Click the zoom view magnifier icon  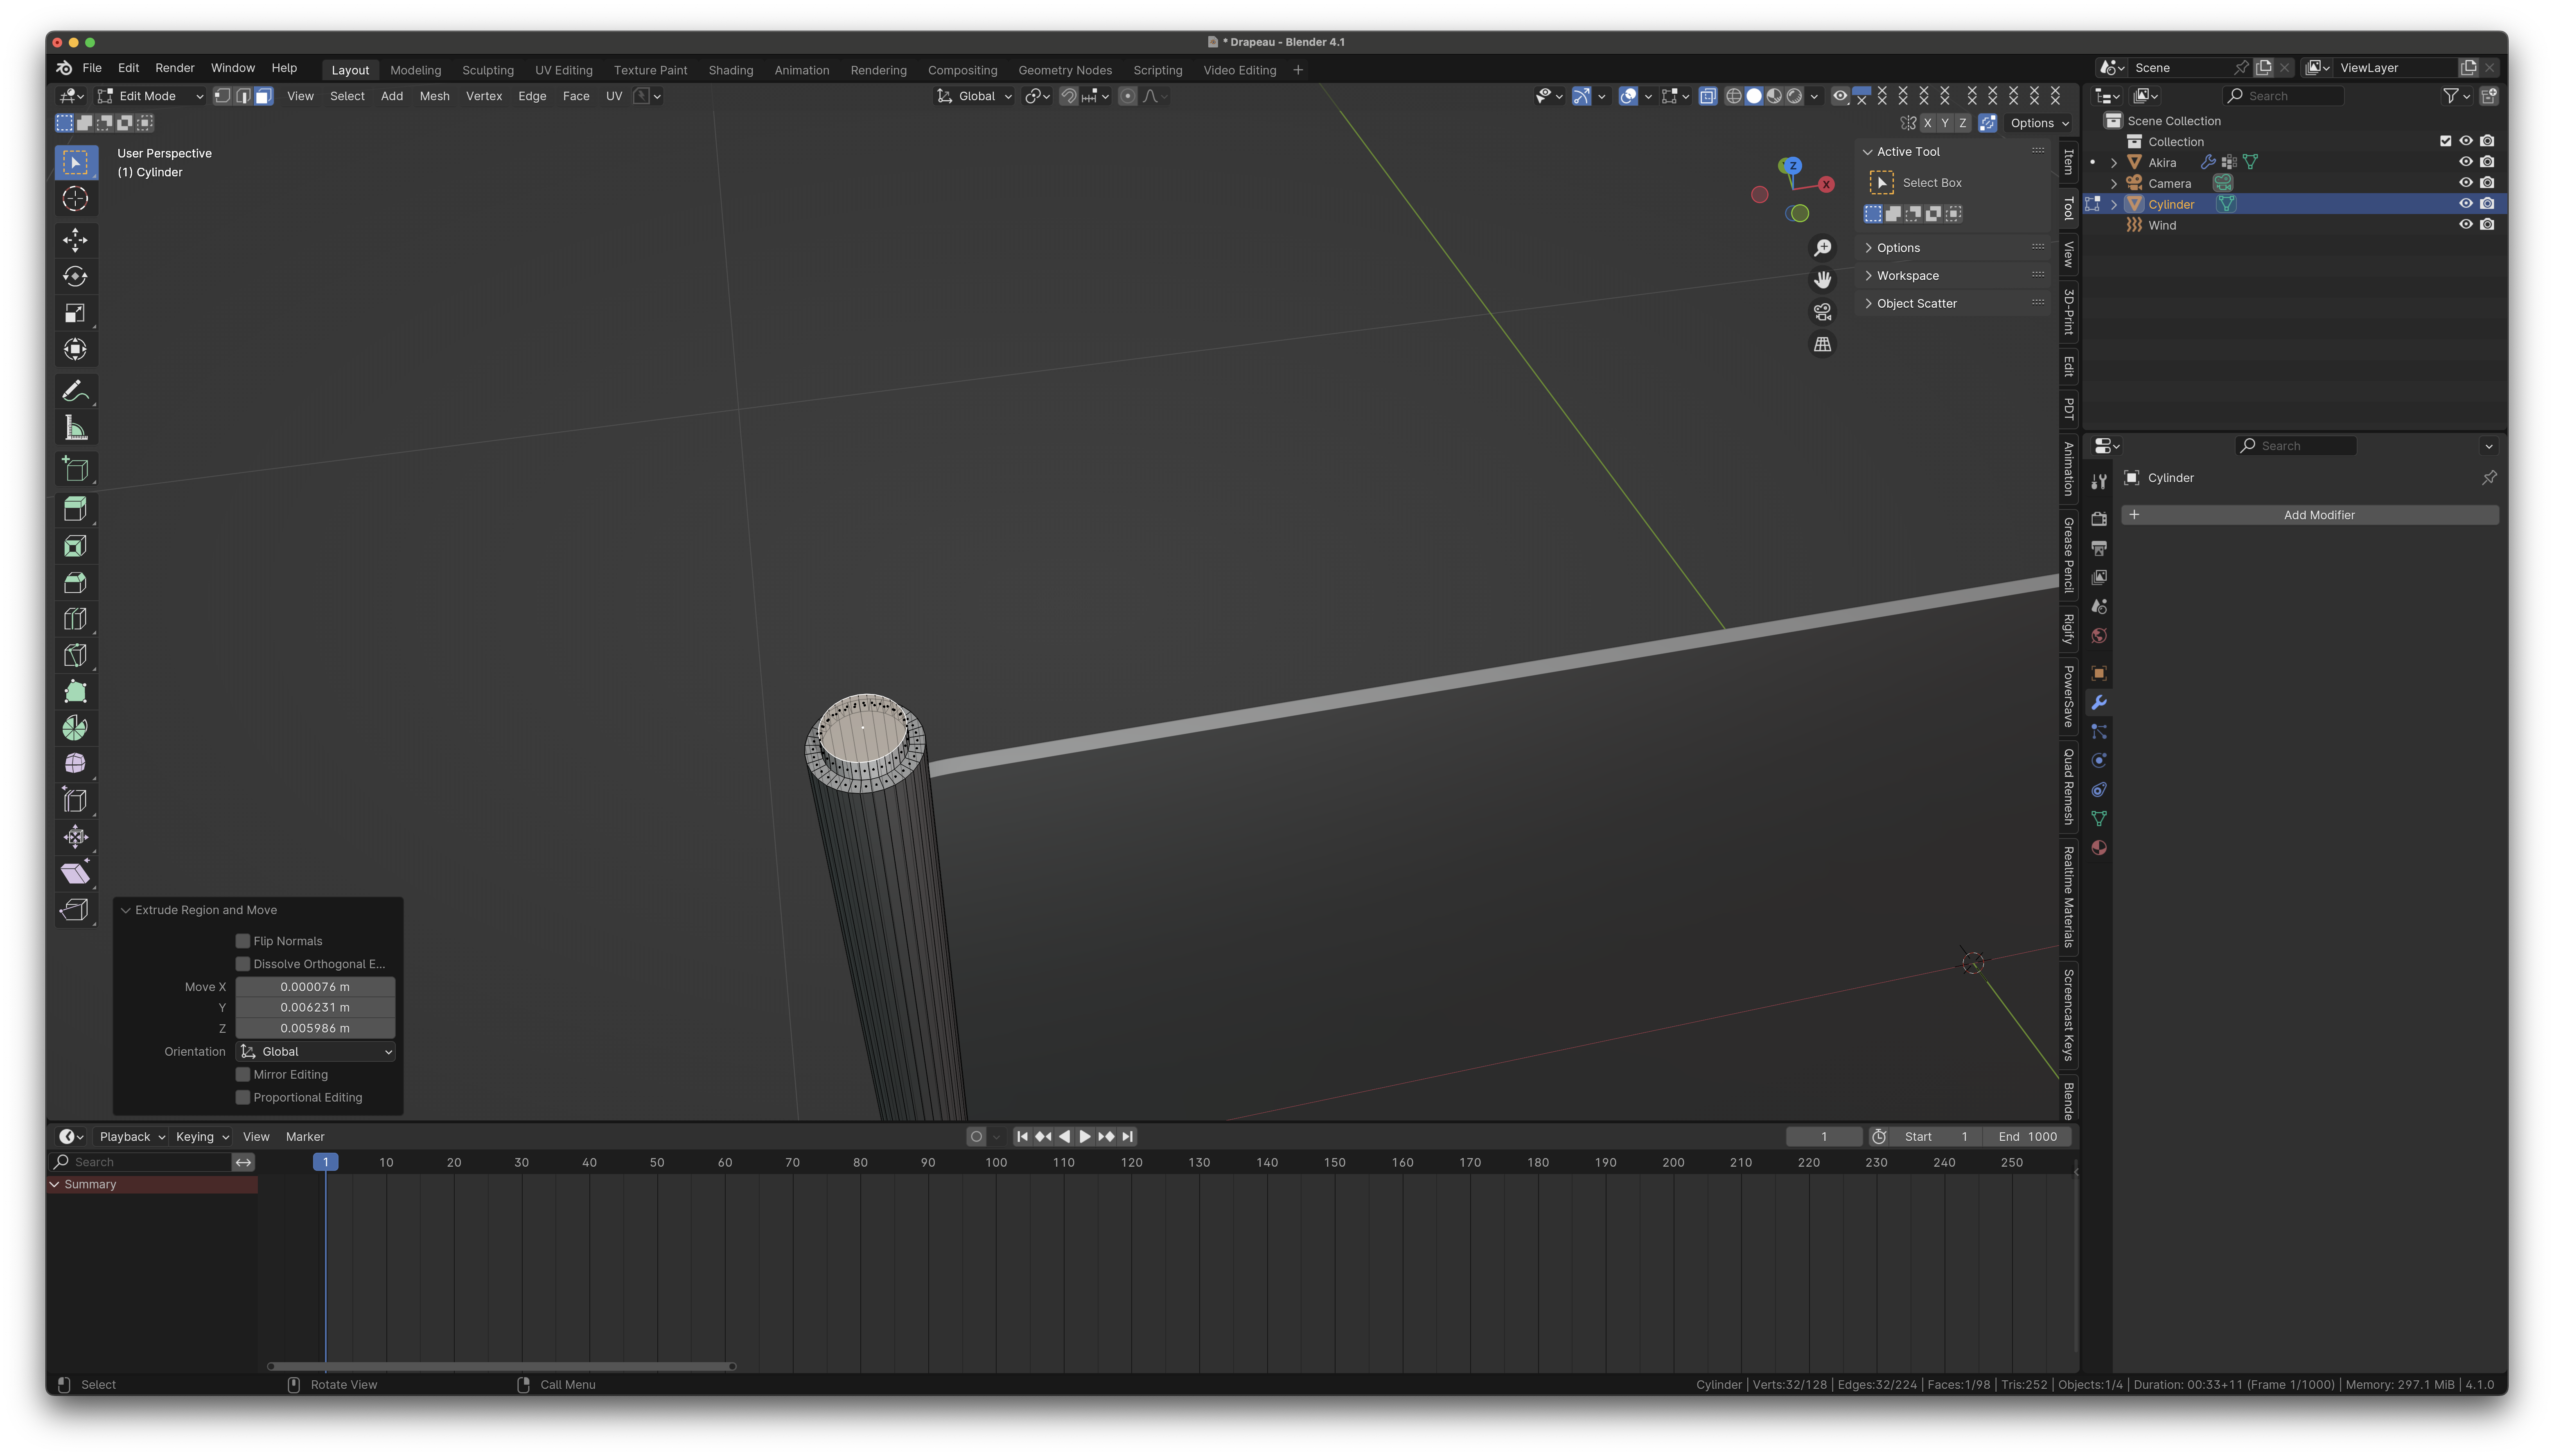coord(1823,248)
